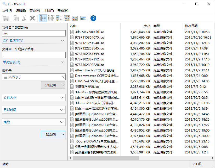Switch to the multi-column list view icon

[51, 18]
